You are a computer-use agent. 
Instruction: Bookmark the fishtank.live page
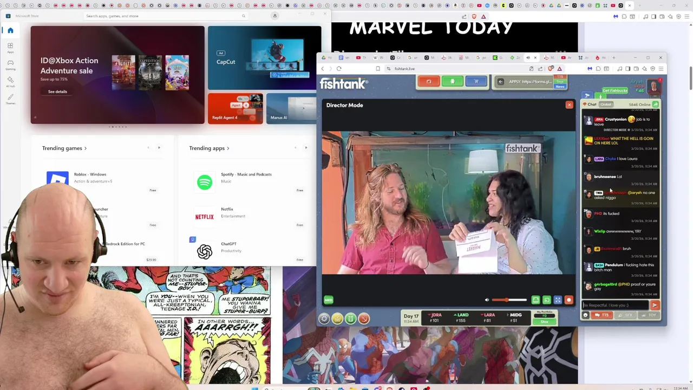[x=378, y=69]
